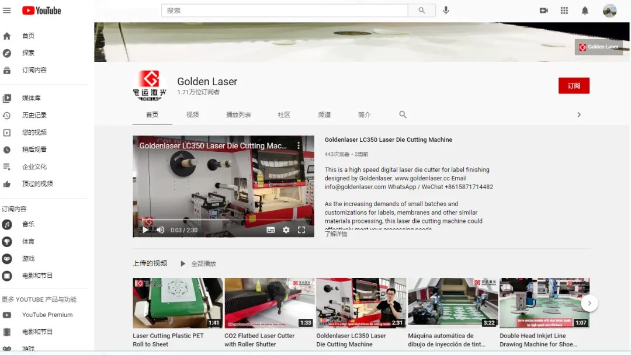Show more channel tabs with the chevron
631x355 pixels.
[578, 114]
